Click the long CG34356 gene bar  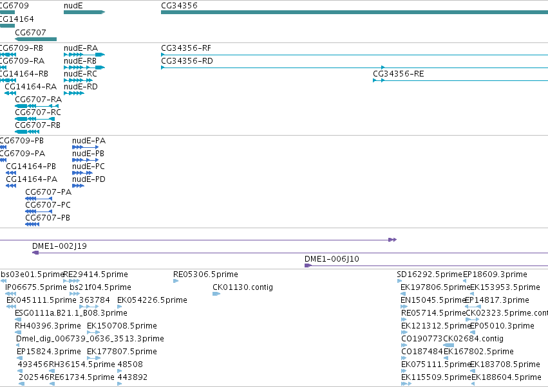[x=354, y=12]
